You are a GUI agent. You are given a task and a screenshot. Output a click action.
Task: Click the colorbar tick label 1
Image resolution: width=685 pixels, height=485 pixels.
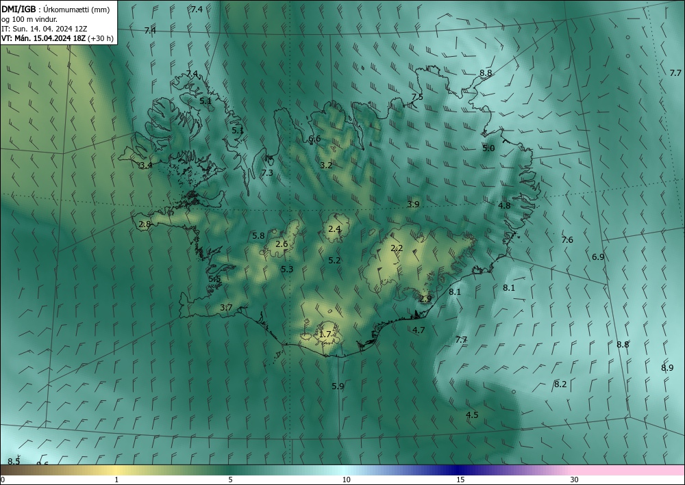116,480
